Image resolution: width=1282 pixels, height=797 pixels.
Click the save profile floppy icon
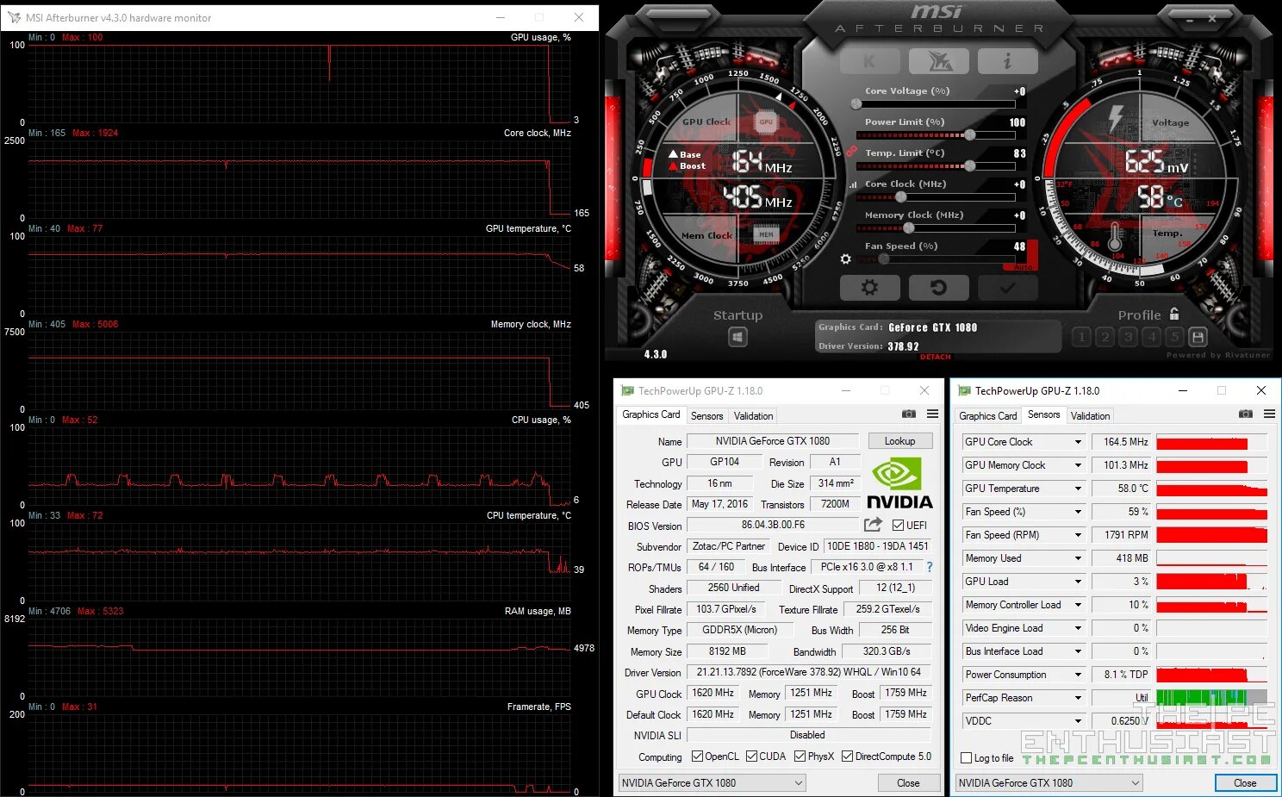click(x=1198, y=337)
